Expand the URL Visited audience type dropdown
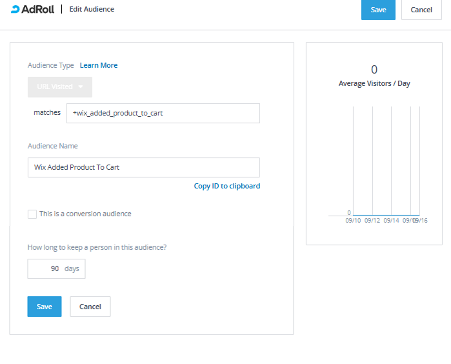This screenshot has height=364, width=451. pos(60,87)
